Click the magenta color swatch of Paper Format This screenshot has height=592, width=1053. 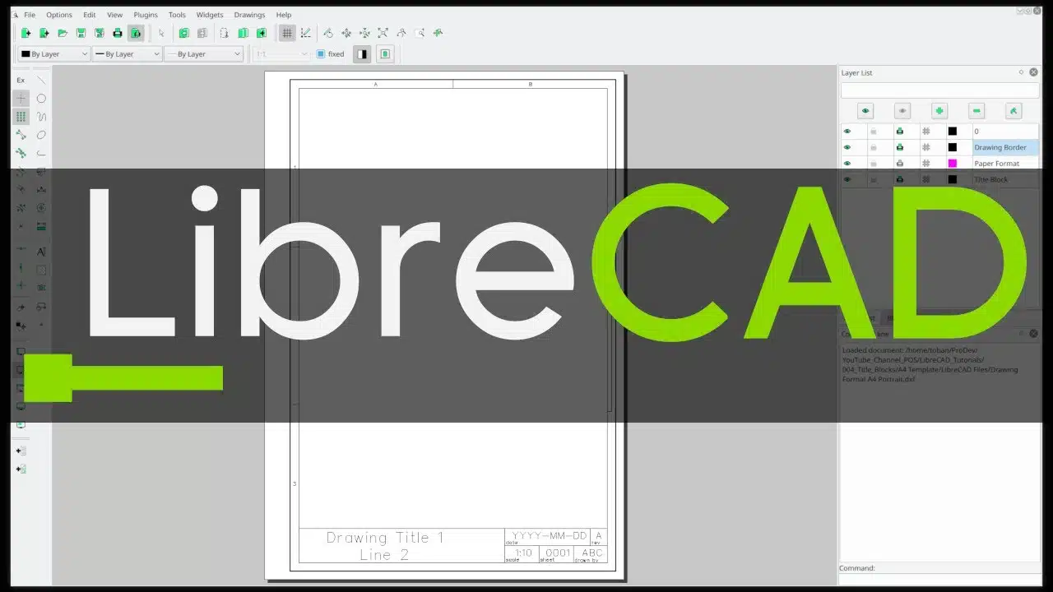[x=952, y=163]
